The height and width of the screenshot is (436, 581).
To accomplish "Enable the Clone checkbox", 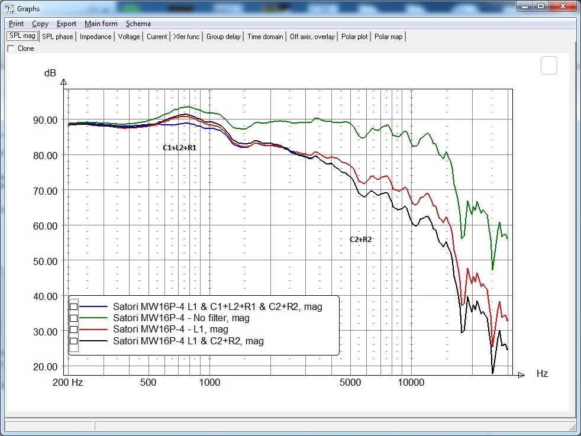I will click(x=11, y=49).
